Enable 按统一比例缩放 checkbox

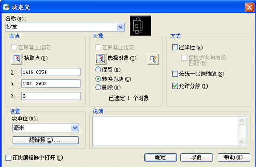[x=175, y=73]
